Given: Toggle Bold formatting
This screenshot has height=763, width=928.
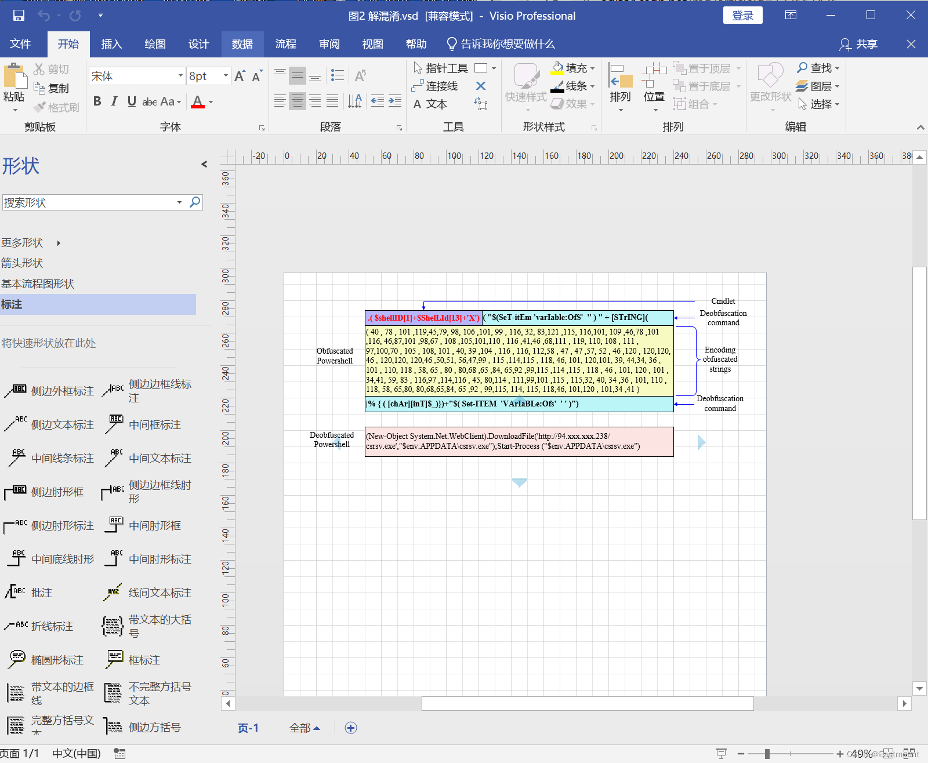Looking at the screenshot, I should tap(97, 101).
